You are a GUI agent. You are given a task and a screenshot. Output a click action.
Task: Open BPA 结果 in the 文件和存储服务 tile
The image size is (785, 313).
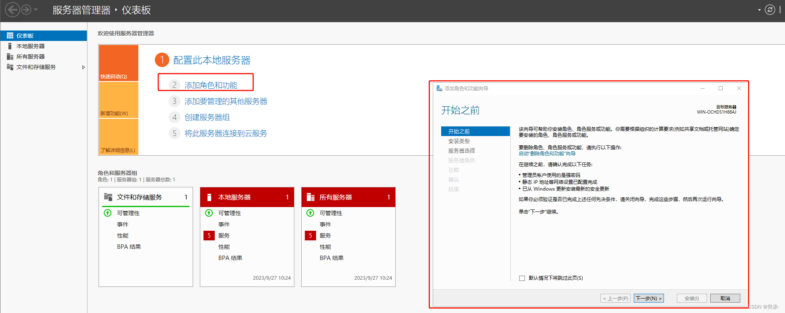click(x=129, y=247)
